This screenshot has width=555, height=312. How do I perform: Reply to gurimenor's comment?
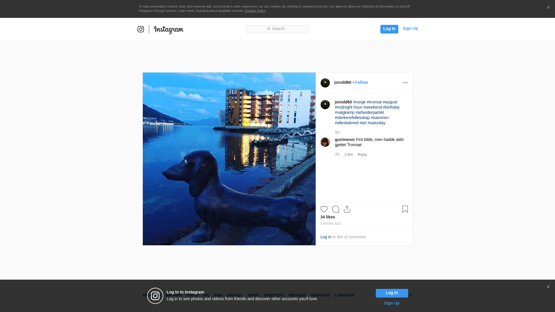pos(362,155)
